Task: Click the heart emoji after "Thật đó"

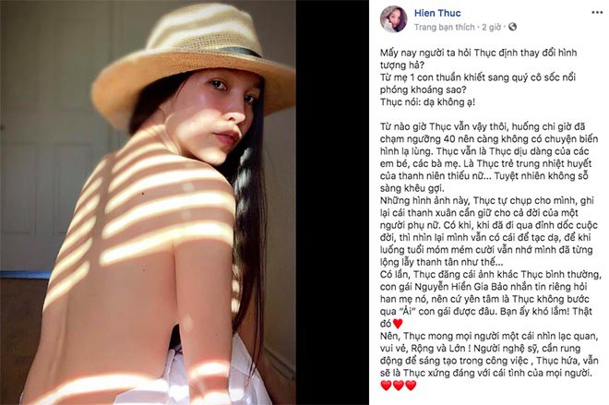Action: point(398,324)
